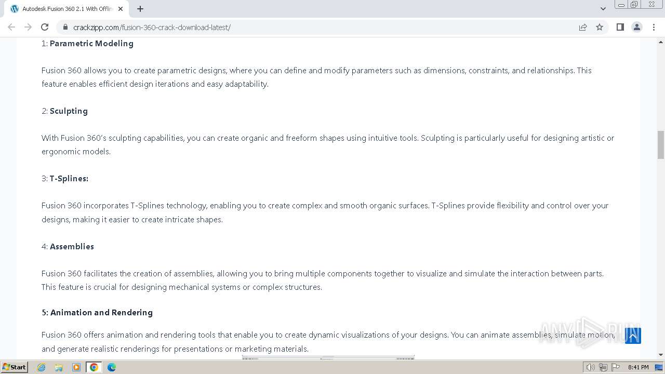
Task: Launch Microsoft Edge from the taskbar
Action: point(111,367)
